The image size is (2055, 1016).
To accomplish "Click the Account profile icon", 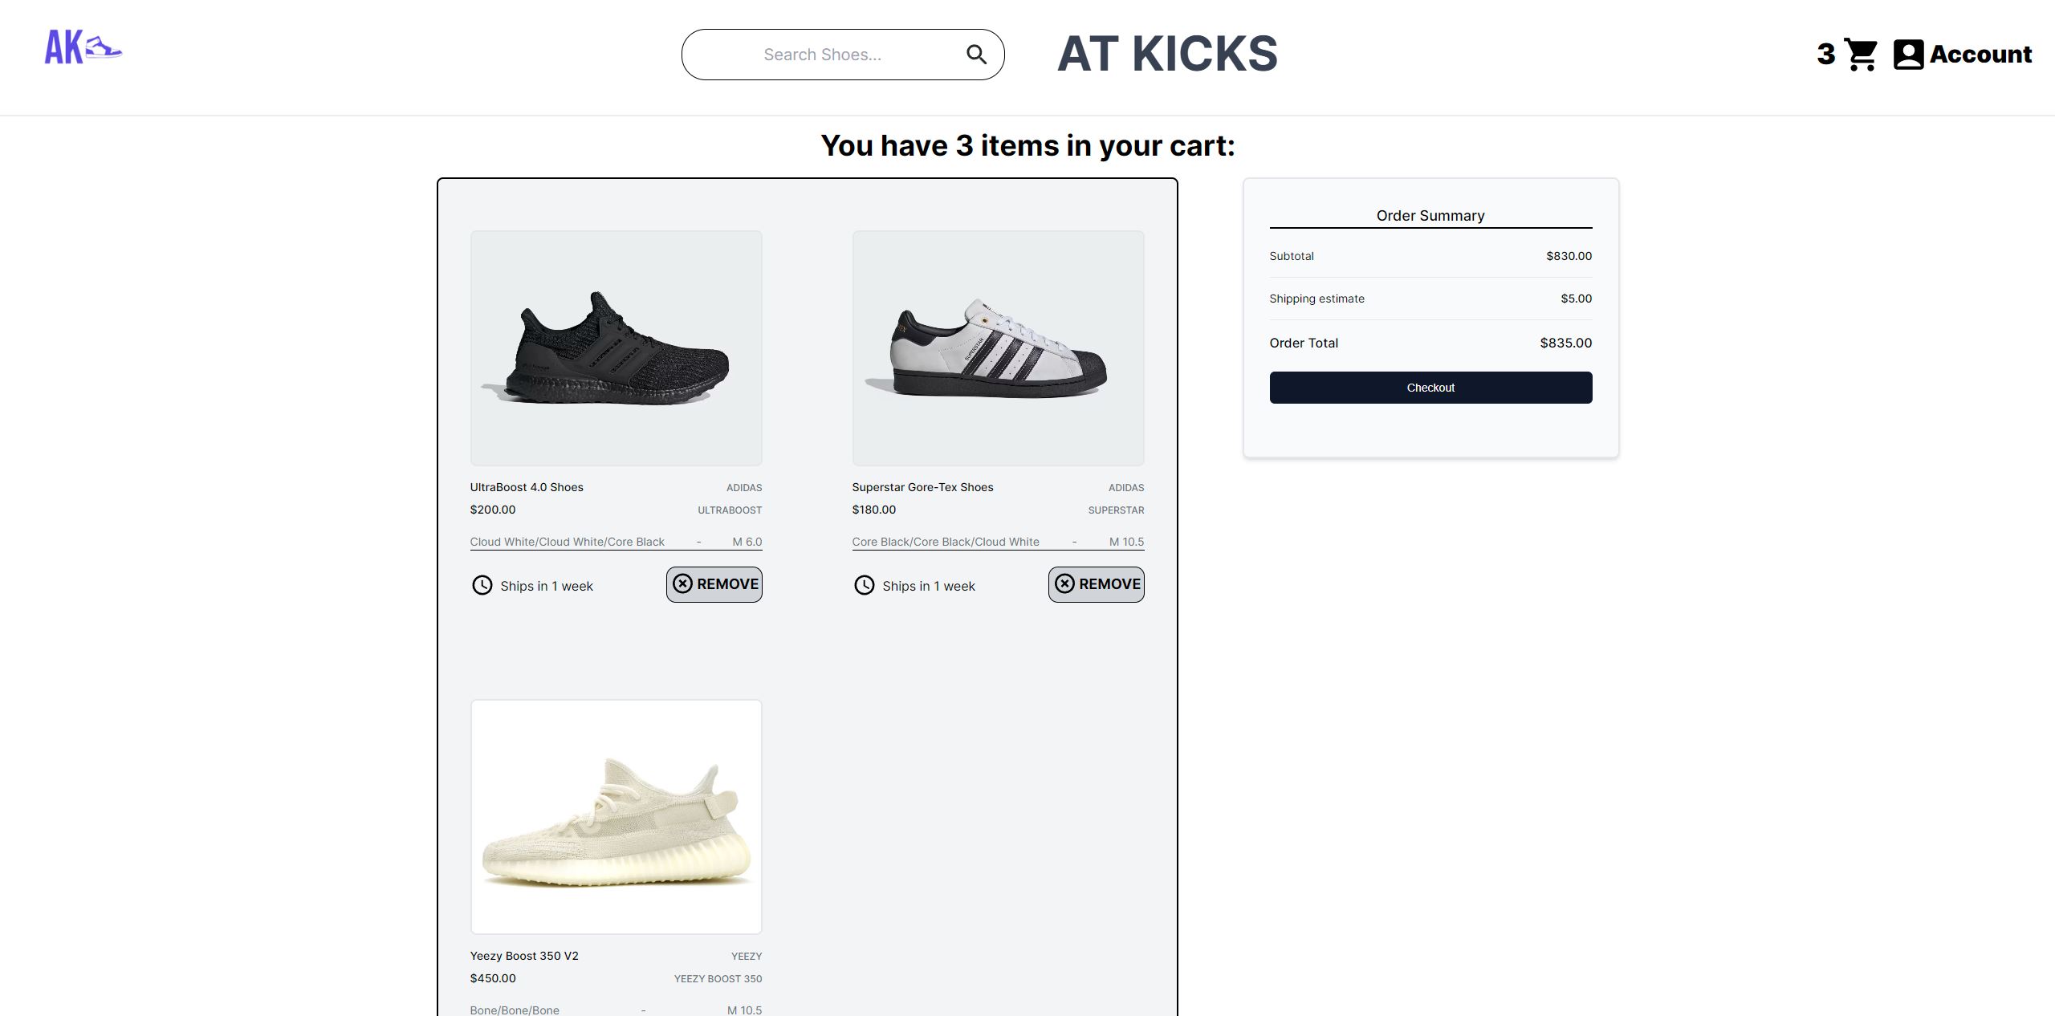I will (x=1908, y=55).
